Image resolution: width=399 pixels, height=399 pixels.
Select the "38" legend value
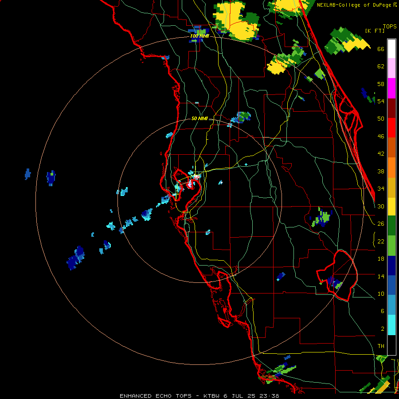tap(381, 172)
